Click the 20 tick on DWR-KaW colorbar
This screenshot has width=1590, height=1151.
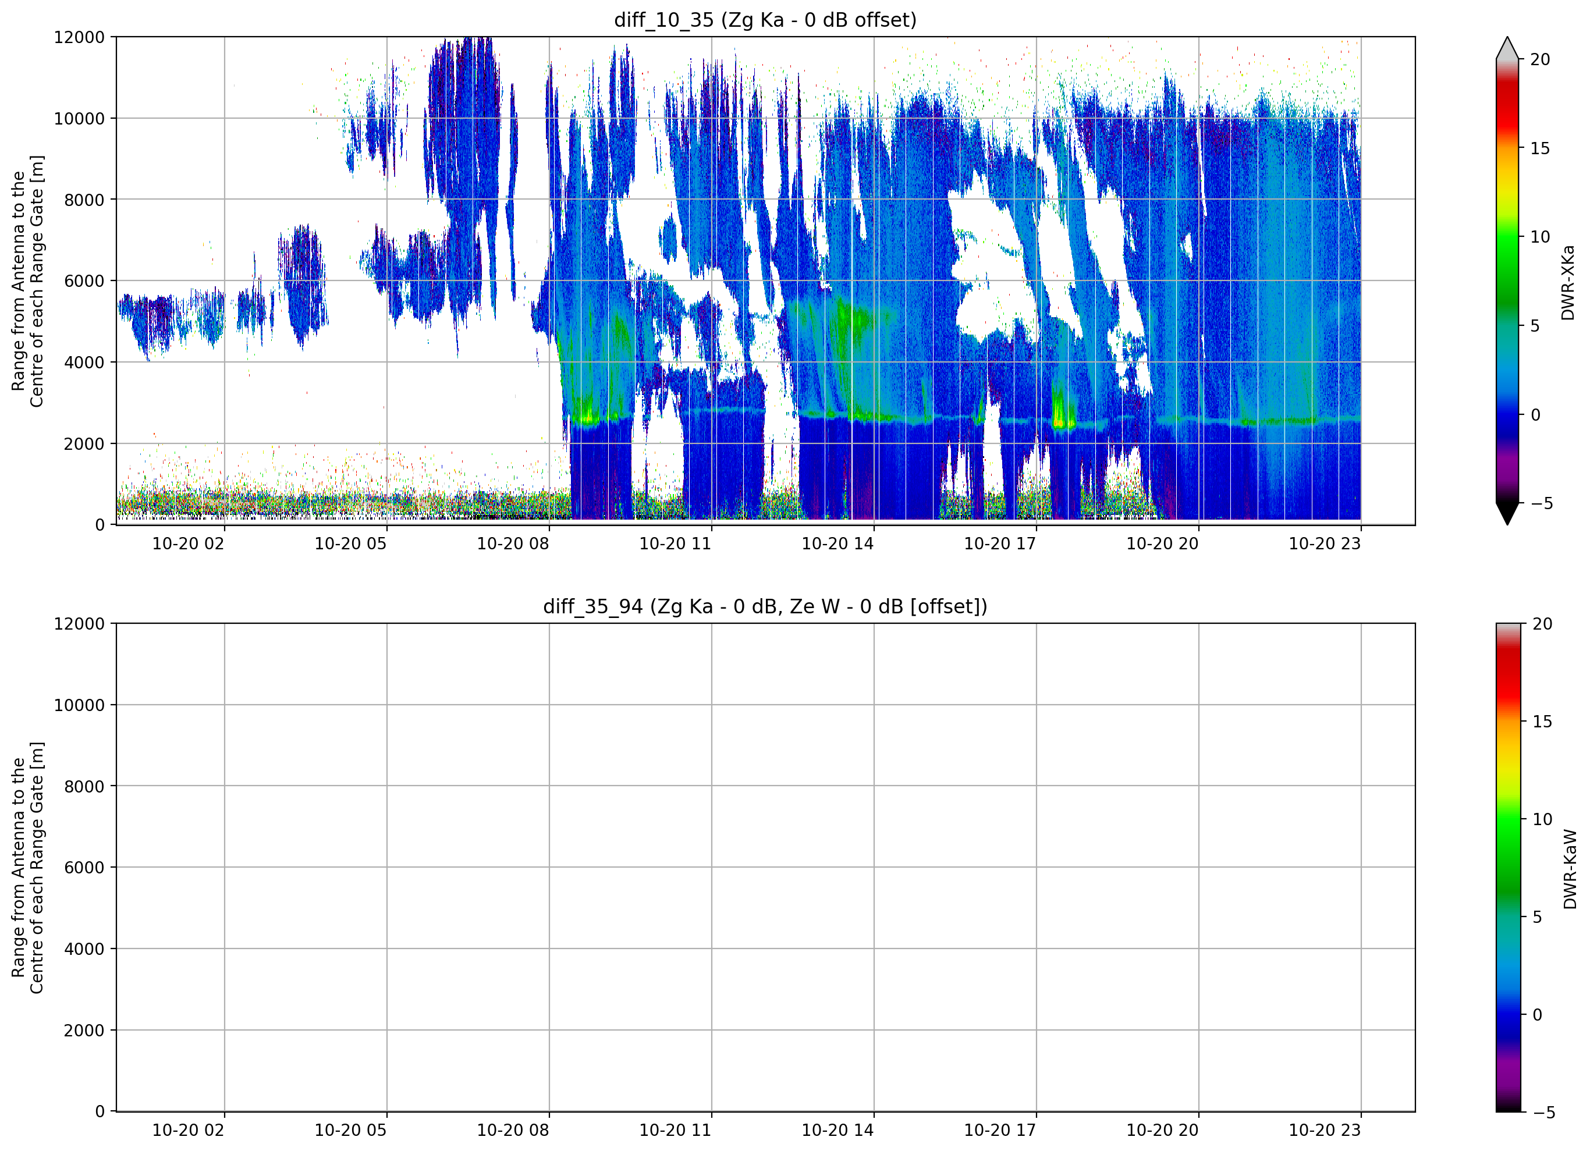coord(1542,624)
